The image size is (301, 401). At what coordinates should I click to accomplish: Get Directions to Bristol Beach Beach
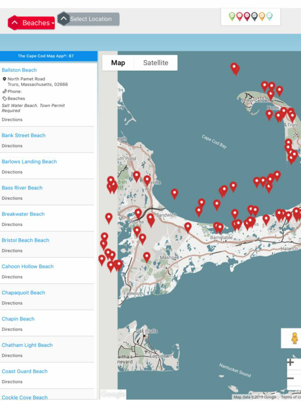[12, 251]
